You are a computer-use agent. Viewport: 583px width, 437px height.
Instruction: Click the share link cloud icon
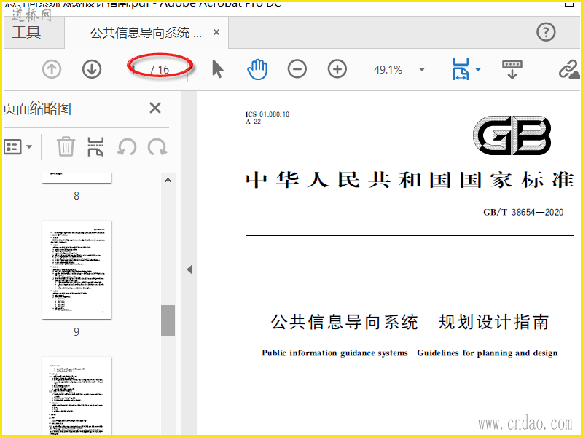pos(569,69)
